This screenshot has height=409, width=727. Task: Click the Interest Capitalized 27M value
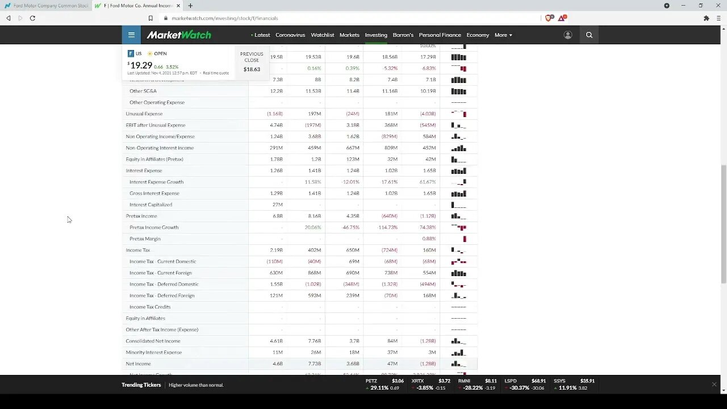click(x=277, y=204)
